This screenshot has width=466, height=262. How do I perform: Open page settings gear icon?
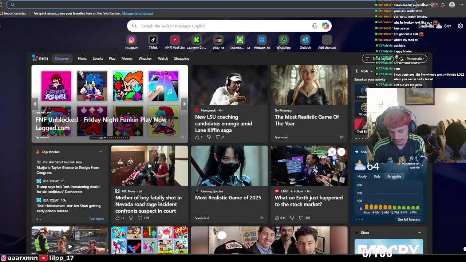[x=460, y=26]
